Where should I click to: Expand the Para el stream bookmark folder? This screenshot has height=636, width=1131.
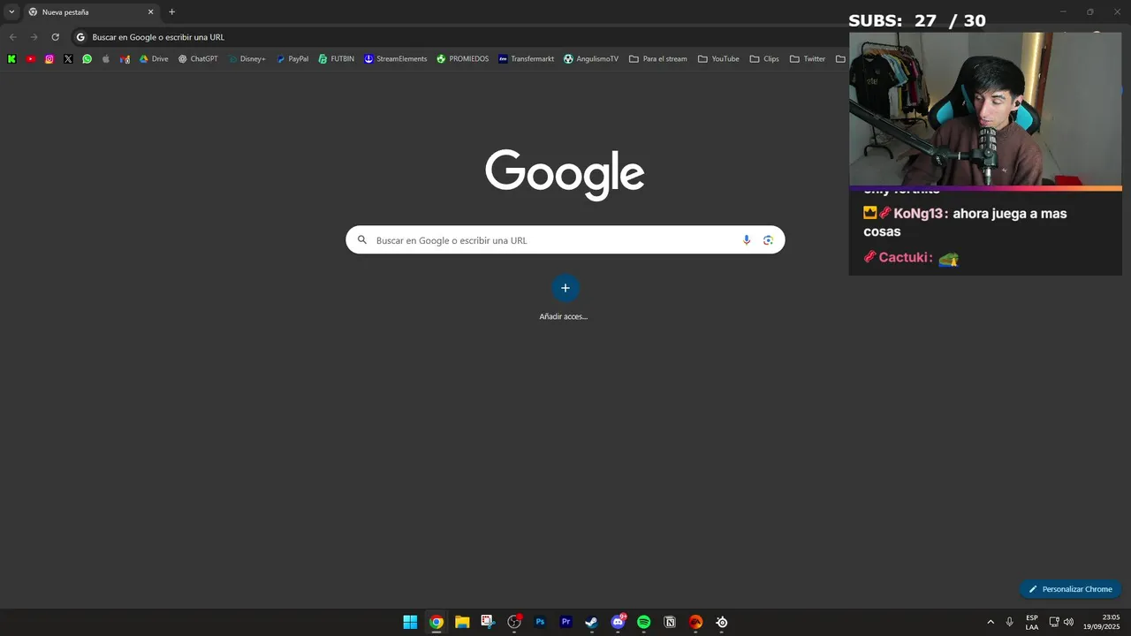pos(657,59)
